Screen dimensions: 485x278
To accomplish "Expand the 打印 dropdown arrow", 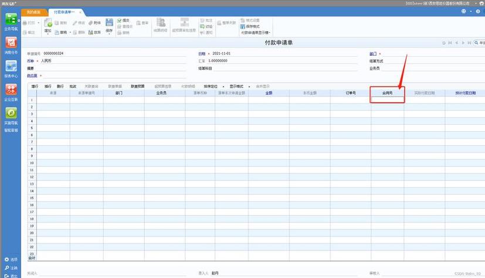I will click(x=38, y=23).
